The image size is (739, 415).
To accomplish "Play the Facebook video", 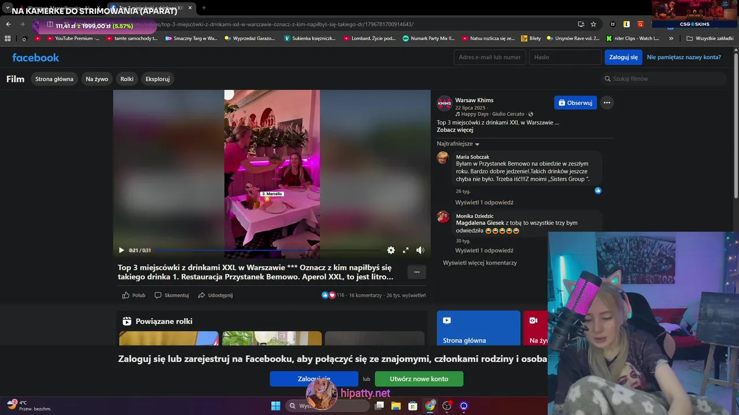I will pyautogui.click(x=121, y=250).
